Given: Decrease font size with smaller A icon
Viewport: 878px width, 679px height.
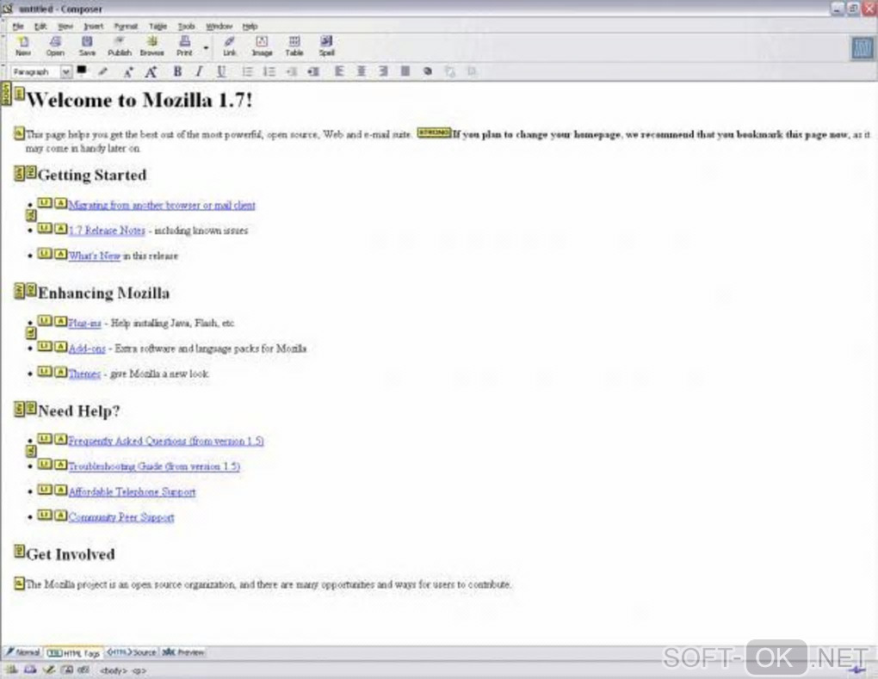Looking at the screenshot, I should click(x=128, y=71).
